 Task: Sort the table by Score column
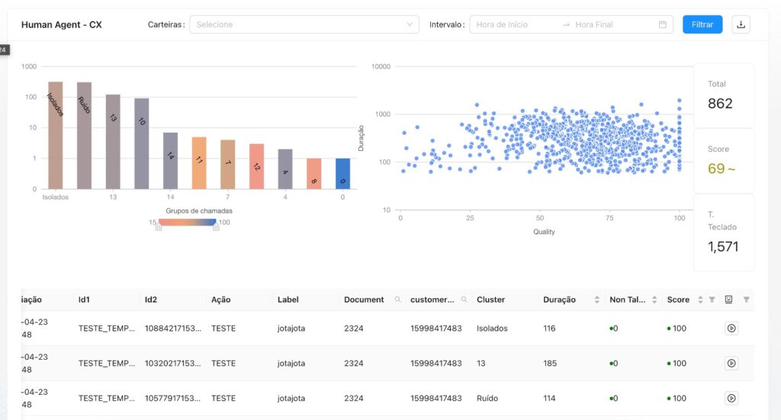pos(700,300)
